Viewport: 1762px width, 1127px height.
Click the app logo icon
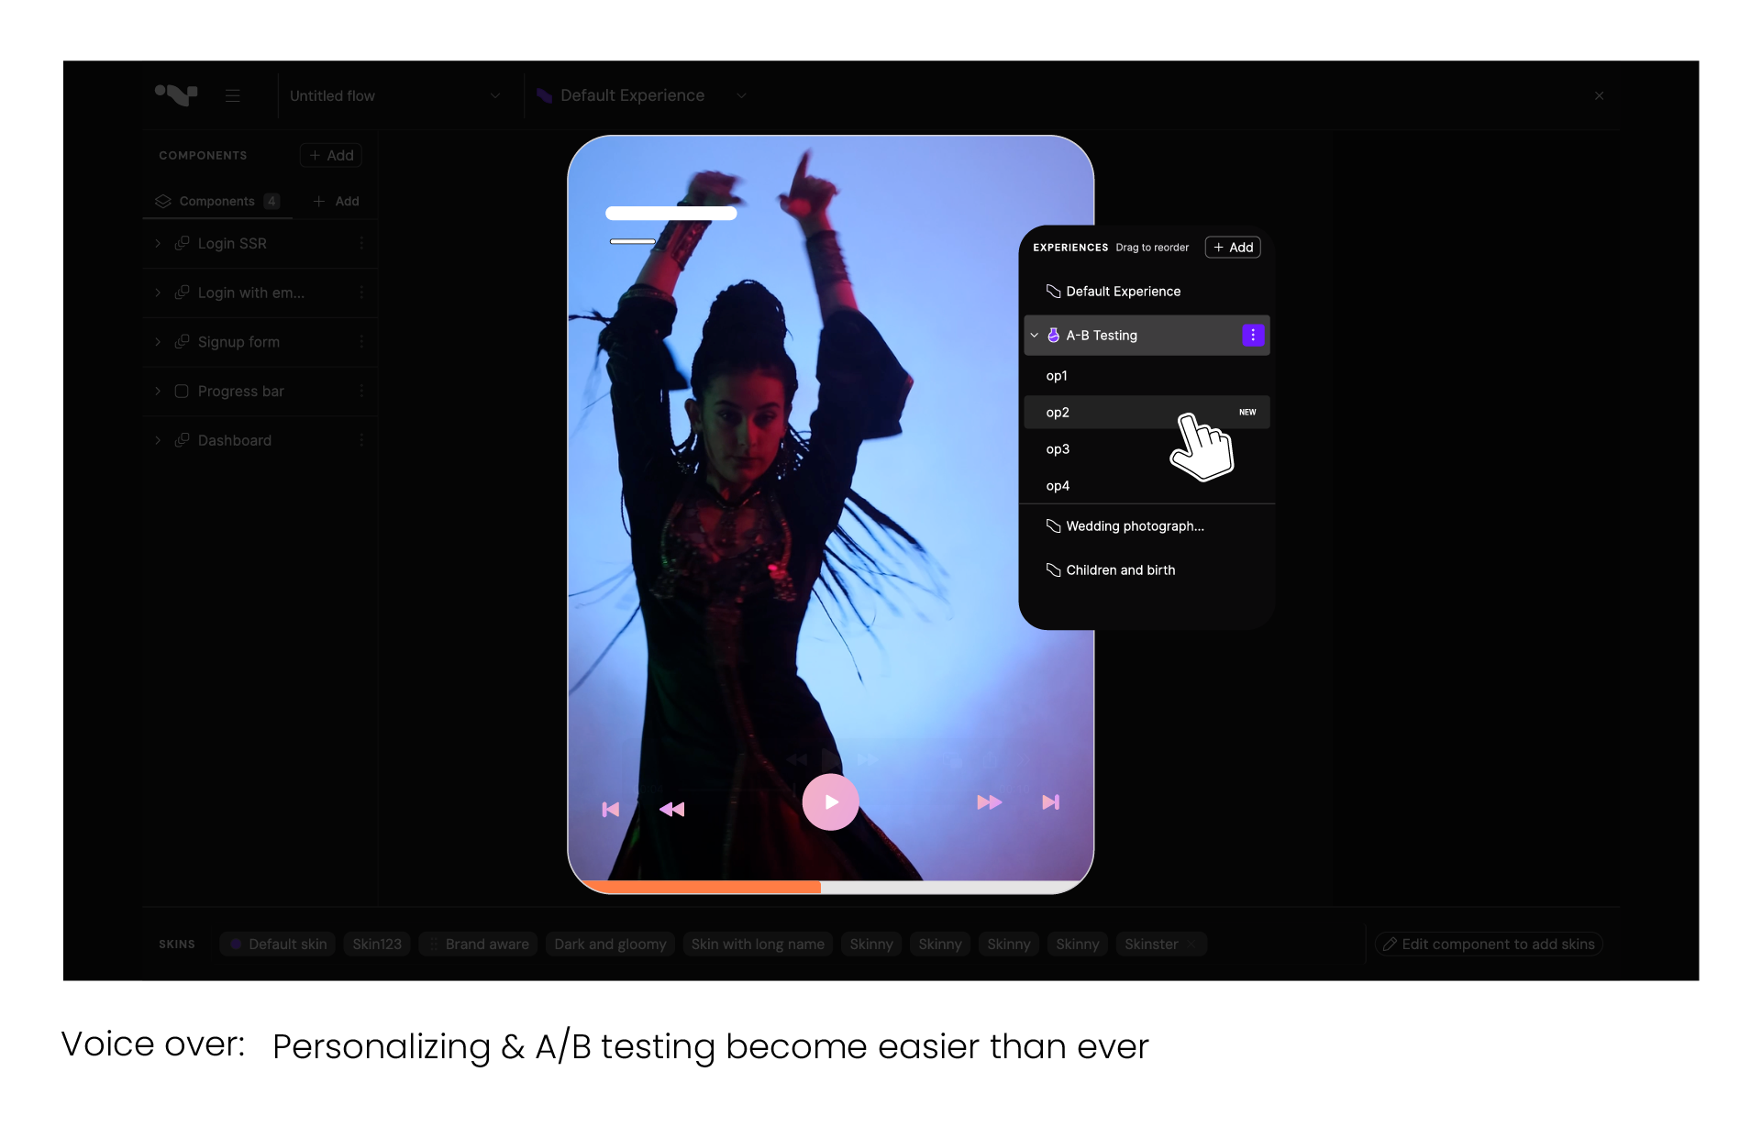tap(176, 94)
